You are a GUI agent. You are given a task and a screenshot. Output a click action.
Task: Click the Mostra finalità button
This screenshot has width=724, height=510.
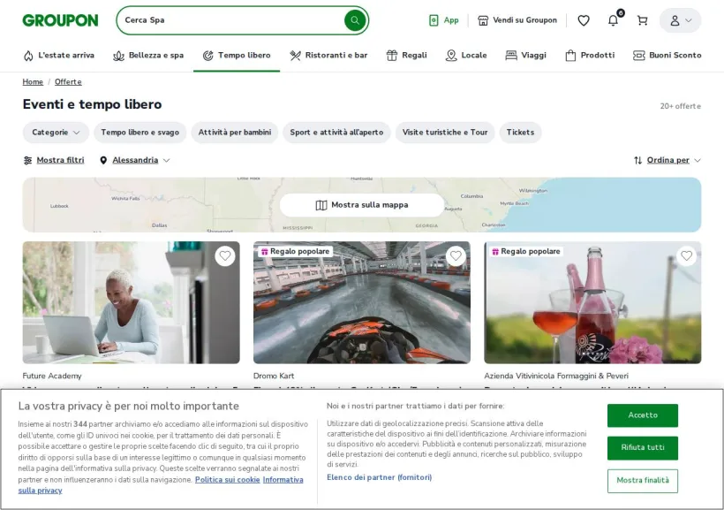click(642, 481)
